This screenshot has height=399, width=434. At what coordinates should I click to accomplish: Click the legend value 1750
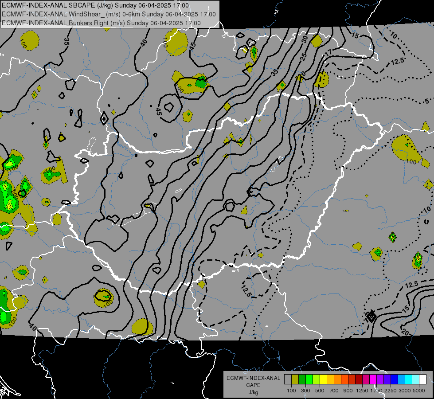(377, 391)
